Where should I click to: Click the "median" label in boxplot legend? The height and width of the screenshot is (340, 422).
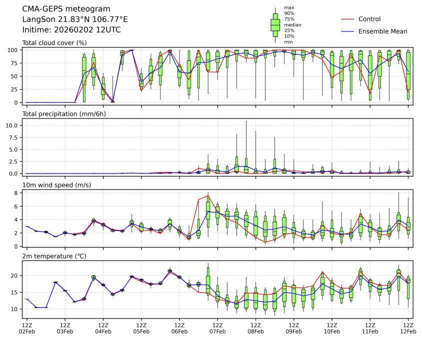[x=292, y=24]
